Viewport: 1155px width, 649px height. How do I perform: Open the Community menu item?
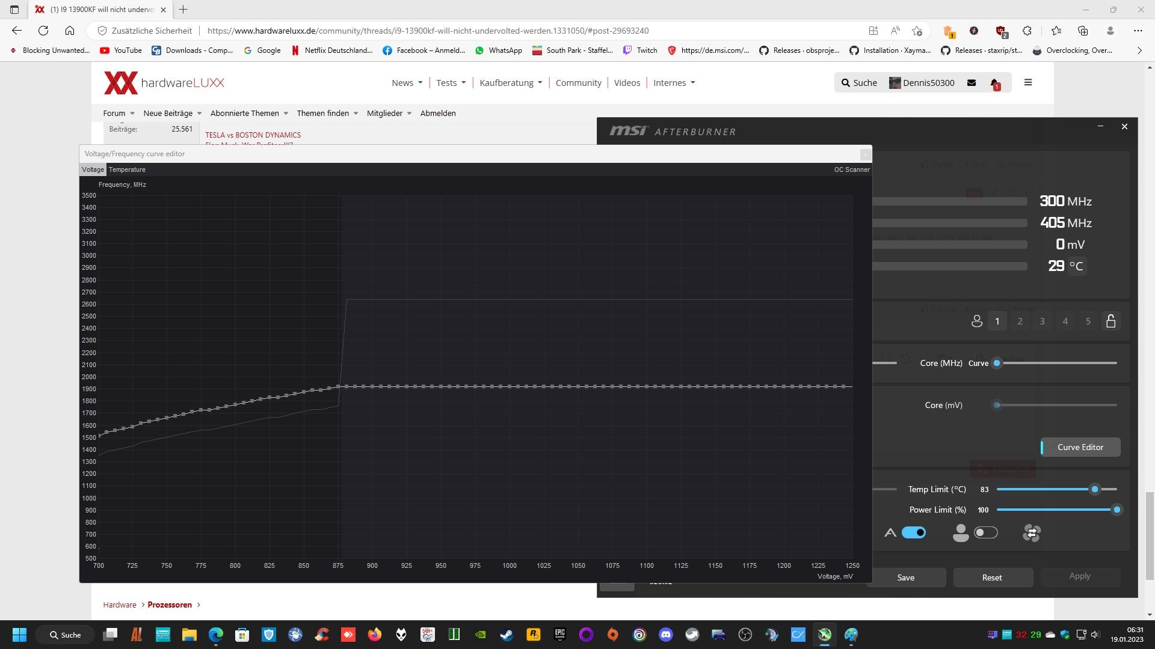(x=578, y=83)
